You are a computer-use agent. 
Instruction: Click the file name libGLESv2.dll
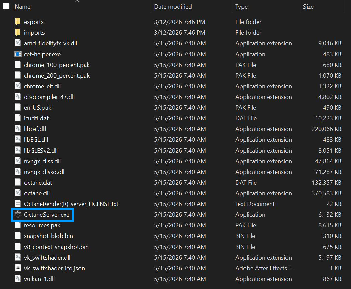(41, 151)
